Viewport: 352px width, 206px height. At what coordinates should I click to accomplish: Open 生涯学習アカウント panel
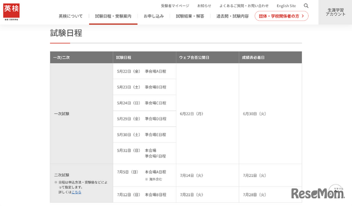pos(335,12)
